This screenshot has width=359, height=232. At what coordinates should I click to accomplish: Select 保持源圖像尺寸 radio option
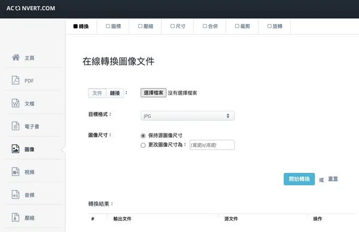tap(143, 136)
